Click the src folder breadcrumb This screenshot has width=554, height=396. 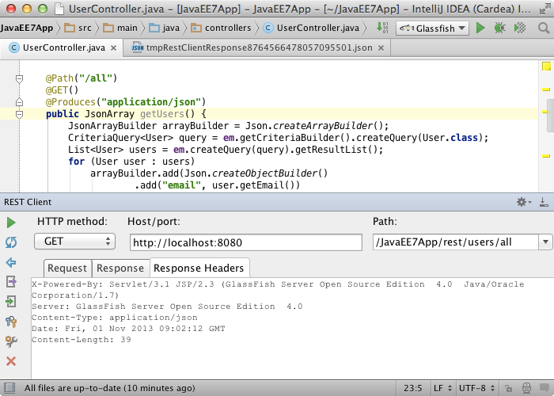[x=78, y=28]
